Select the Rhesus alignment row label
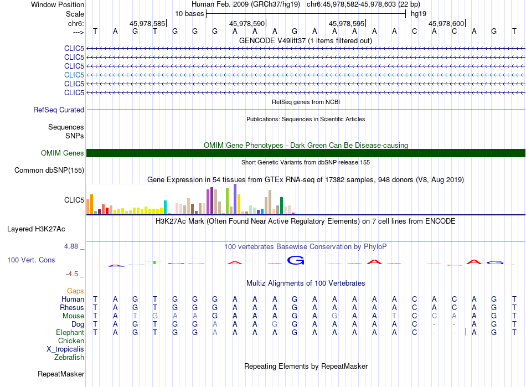The width and height of the screenshot is (526, 387). [73, 307]
